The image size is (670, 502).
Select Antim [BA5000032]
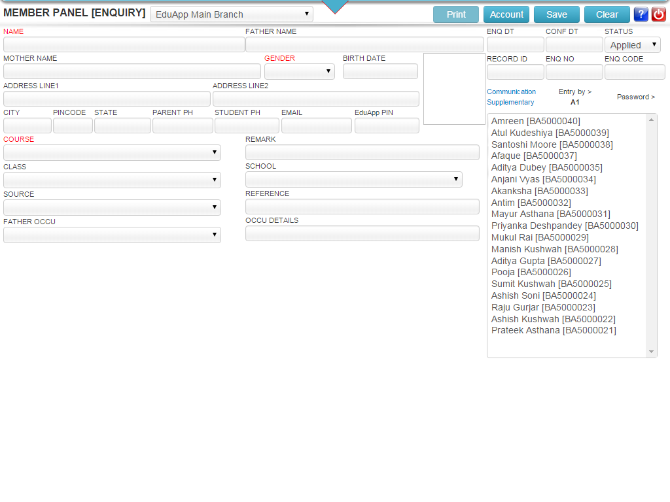[531, 203]
